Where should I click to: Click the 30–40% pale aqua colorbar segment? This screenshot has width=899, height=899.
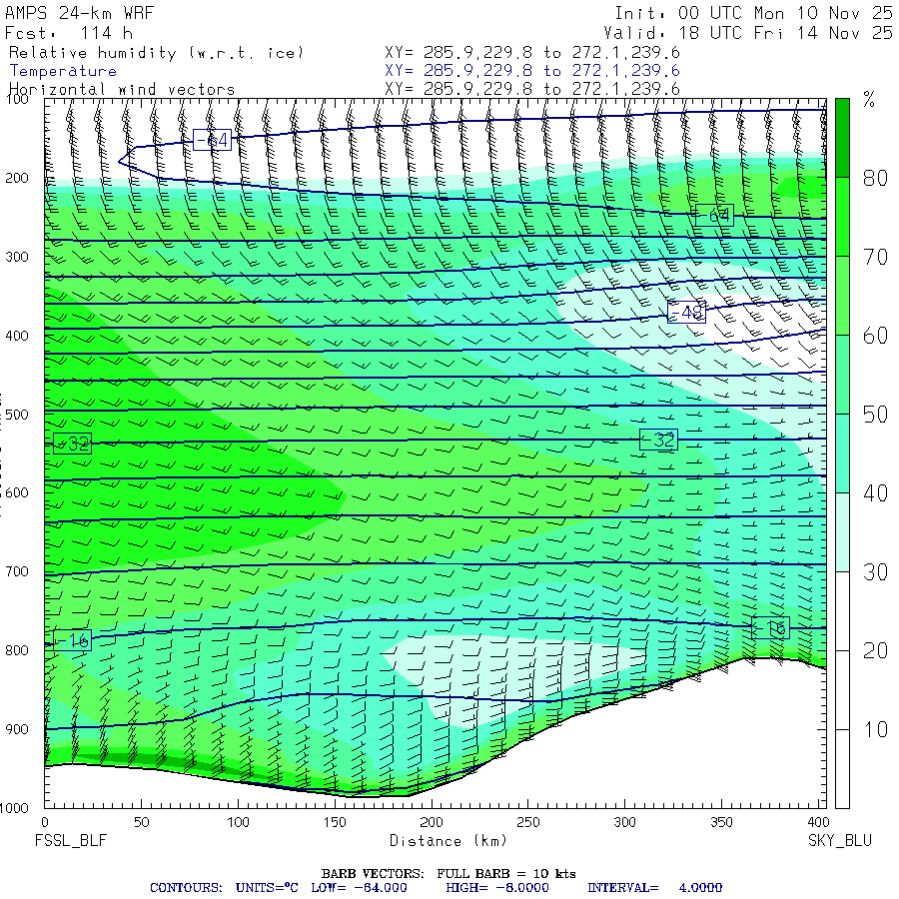(x=842, y=532)
